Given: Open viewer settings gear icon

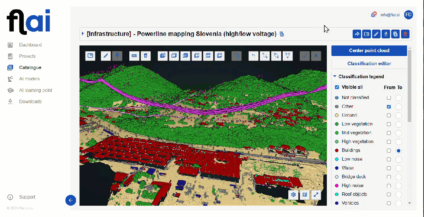Looking at the screenshot, I should (293, 195).
